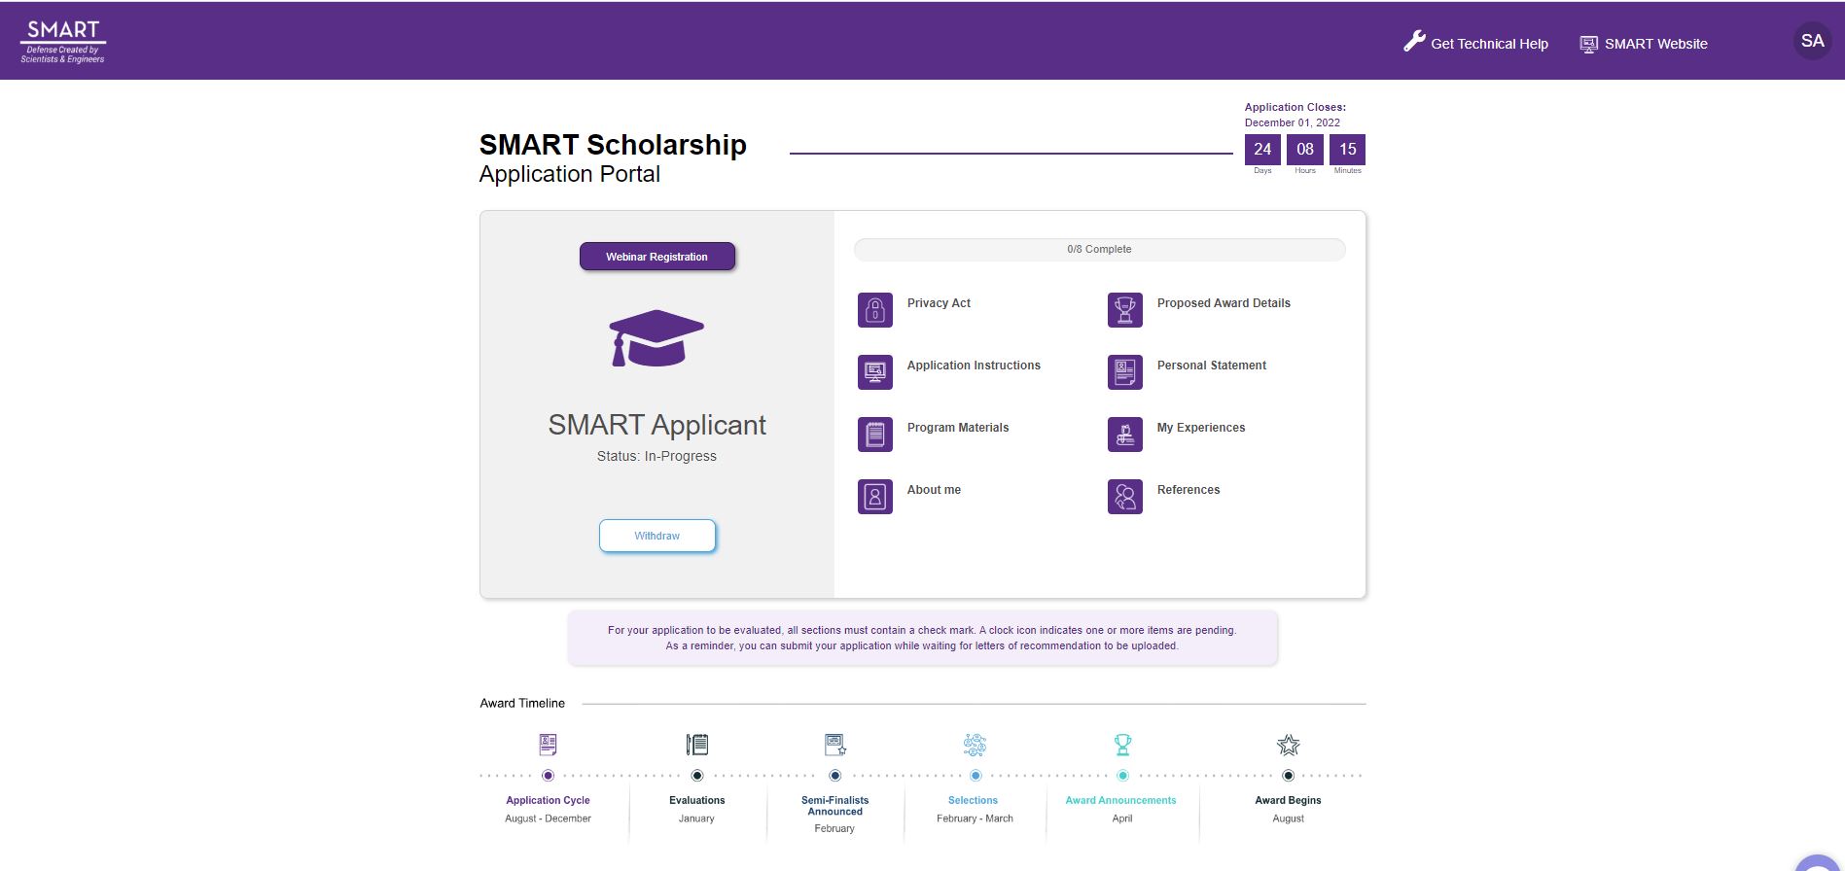Click the About me profile icon
This screenshot has width=1845, height=871.
click(874, 497)
